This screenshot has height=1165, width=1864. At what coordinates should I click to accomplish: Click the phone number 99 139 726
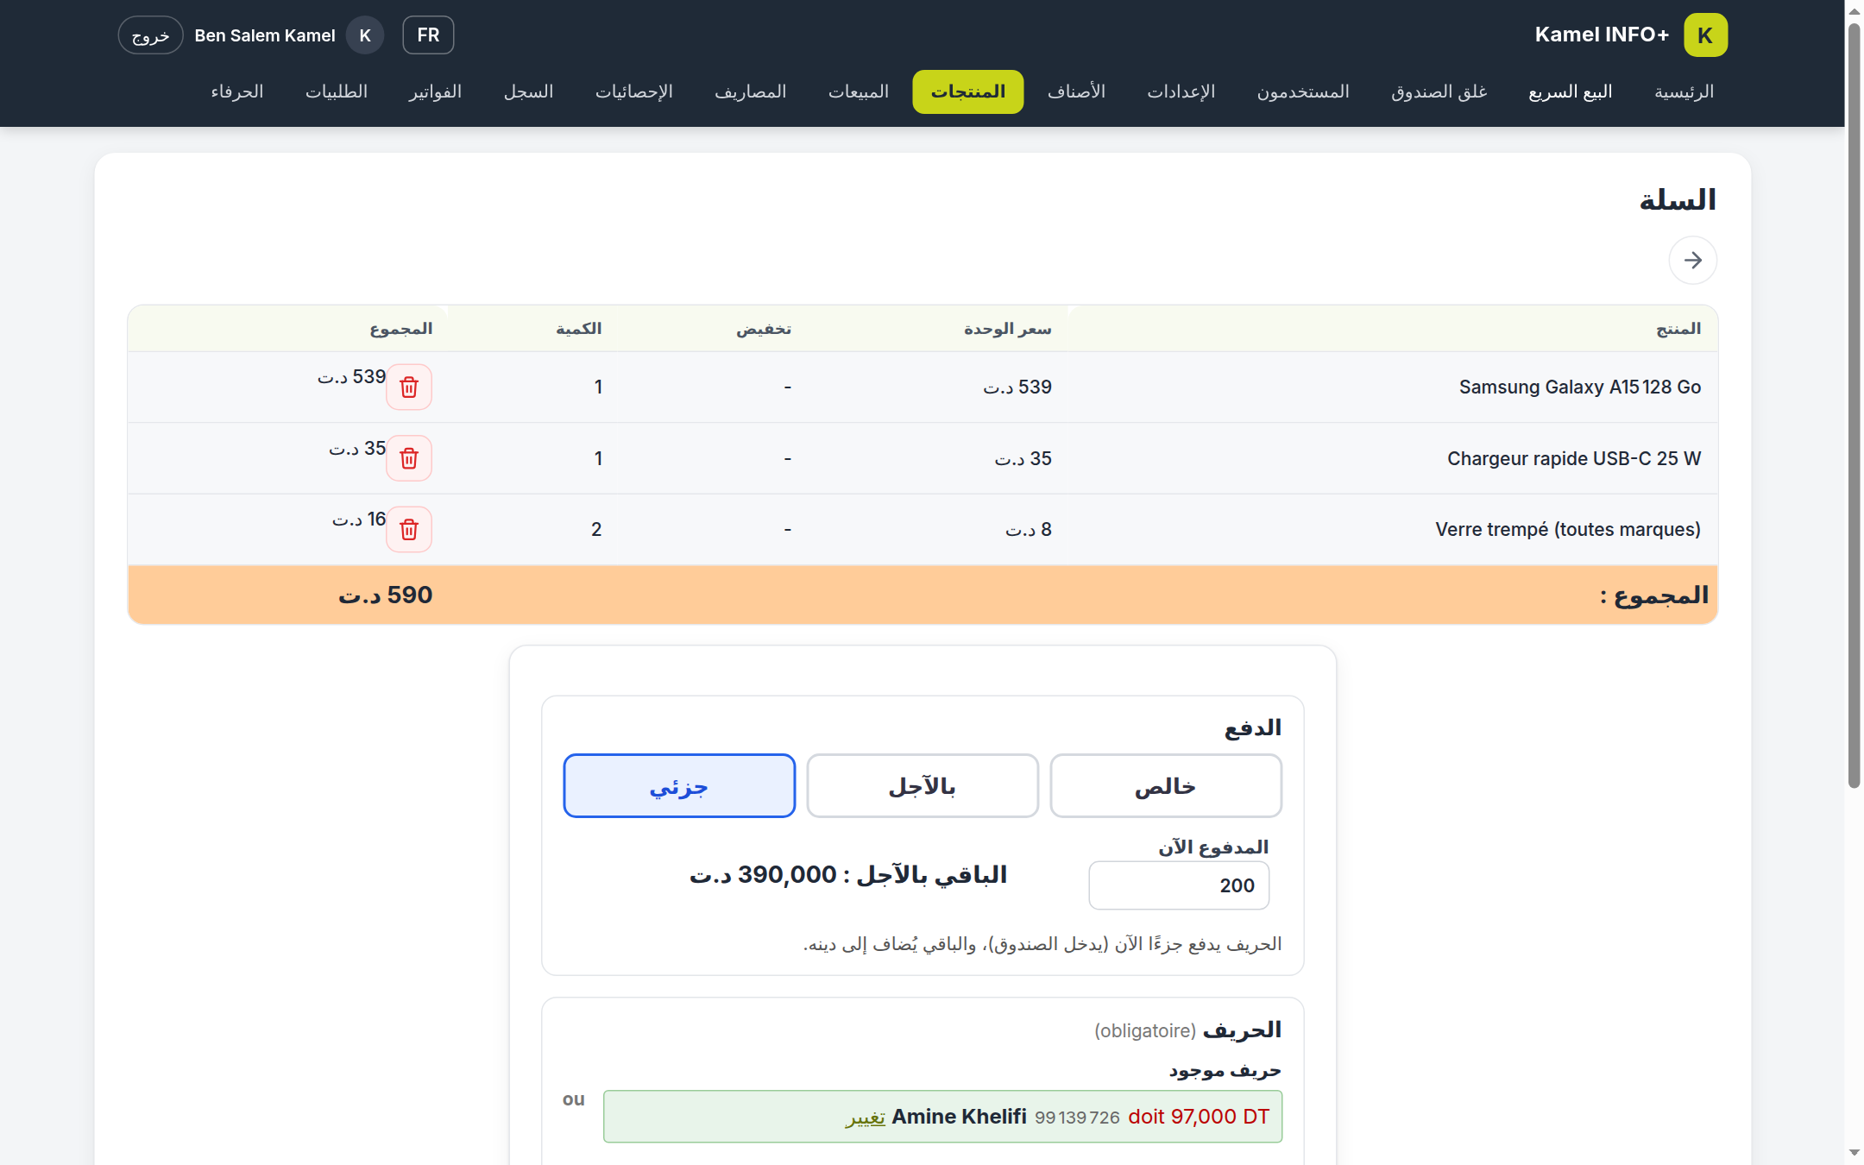(1077, 1118)
